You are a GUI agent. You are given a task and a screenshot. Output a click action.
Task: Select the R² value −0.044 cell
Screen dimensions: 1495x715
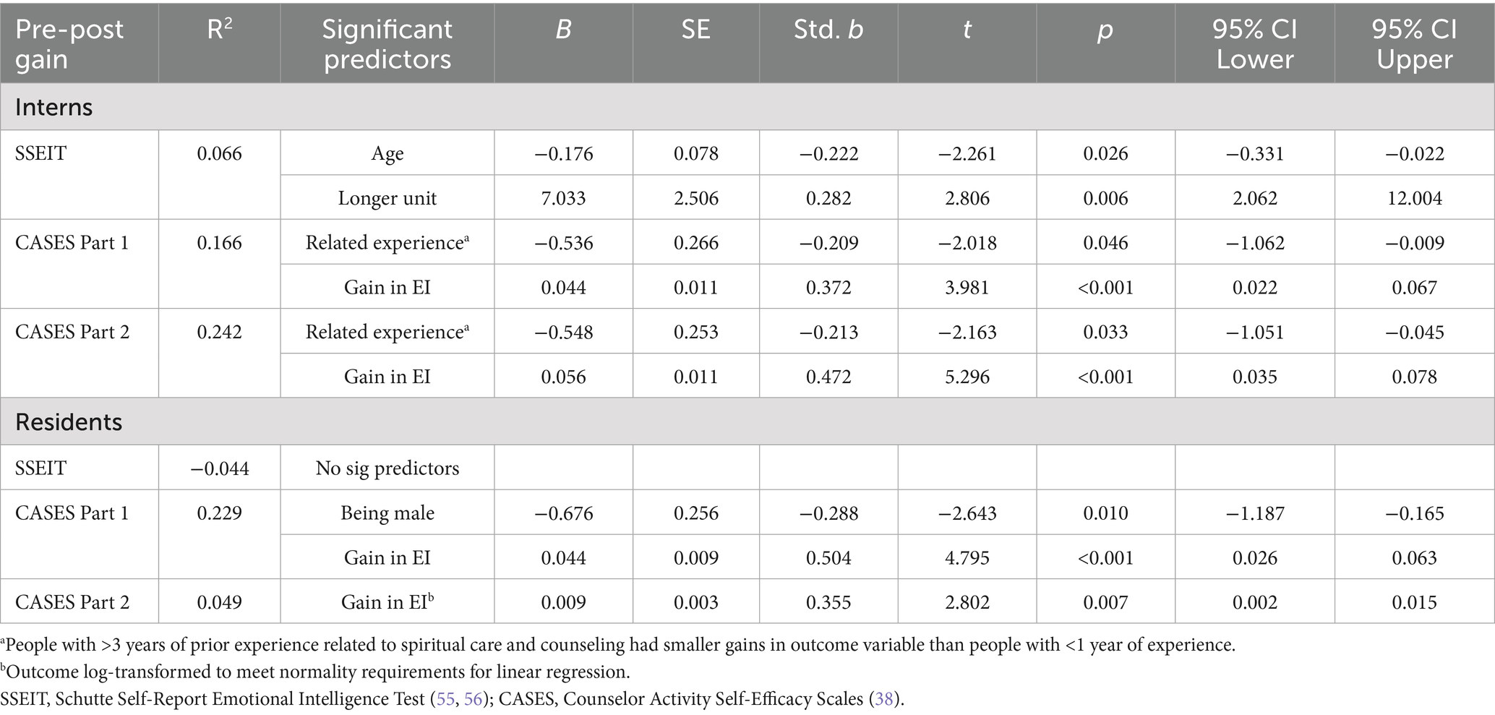click(x=220, y=468)
